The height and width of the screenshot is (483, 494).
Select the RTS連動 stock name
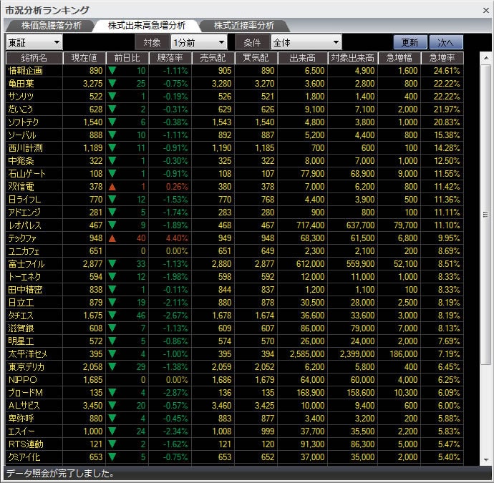pyautogui.click(x=26, y=444)
